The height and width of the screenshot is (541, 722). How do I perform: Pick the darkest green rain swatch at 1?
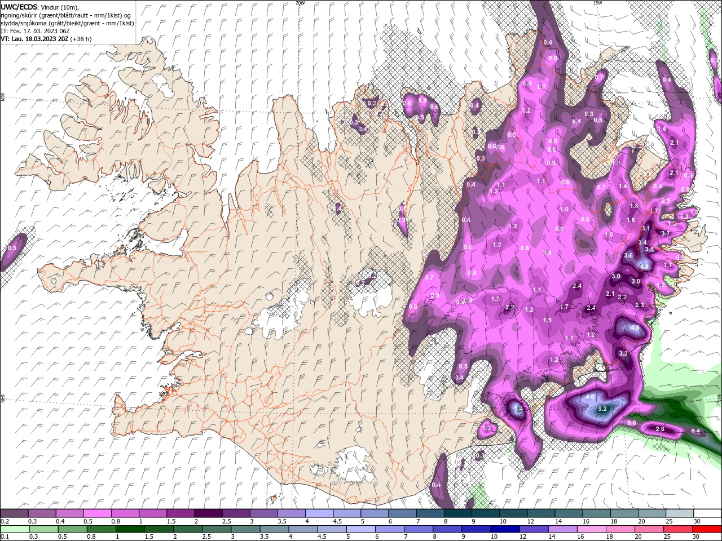130,529
